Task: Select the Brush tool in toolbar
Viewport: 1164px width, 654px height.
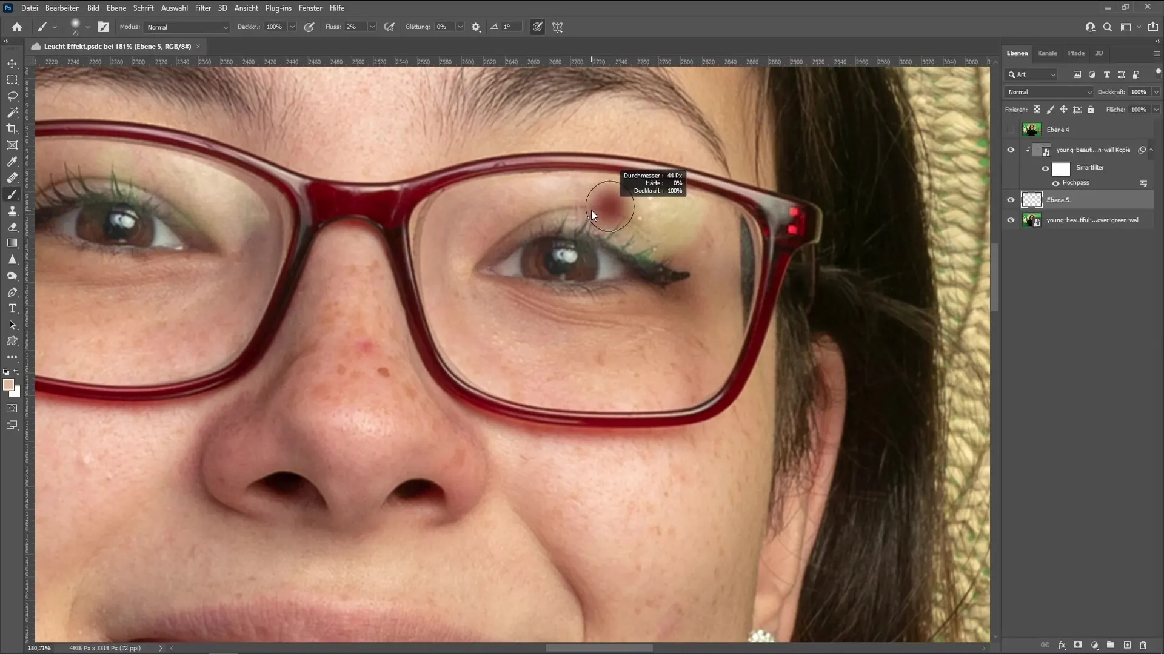Action: tap(12, 194)
